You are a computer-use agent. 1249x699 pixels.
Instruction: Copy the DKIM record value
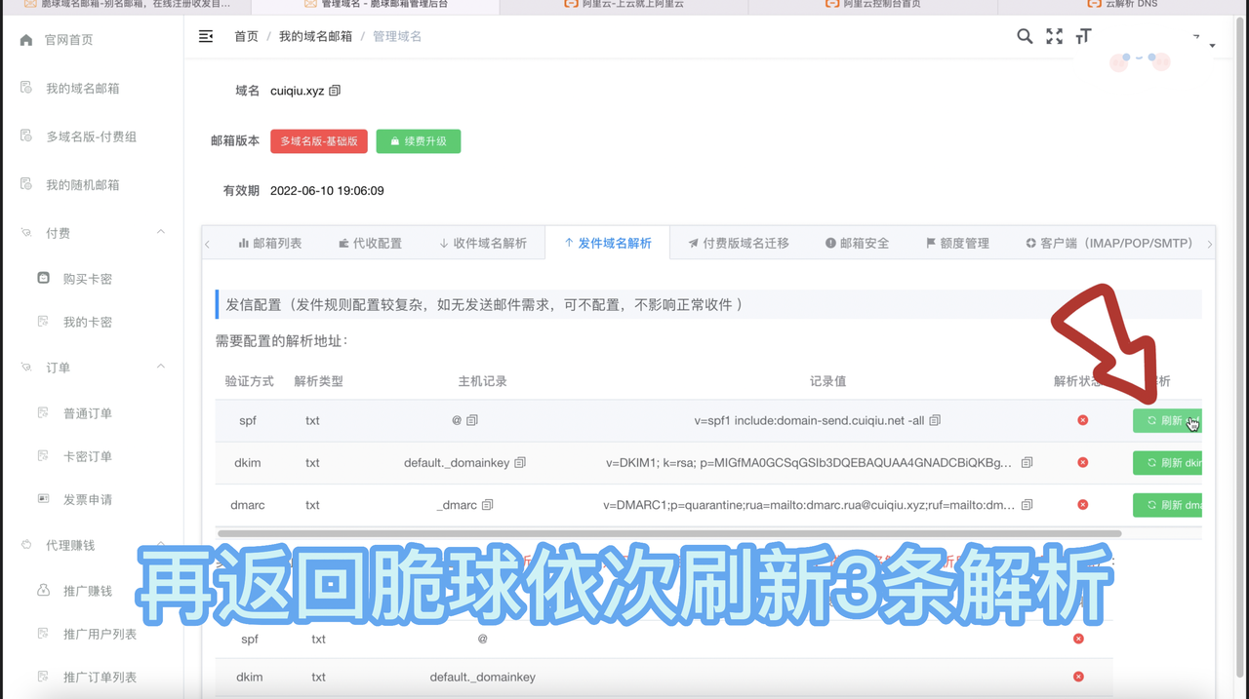(1027, 463)
